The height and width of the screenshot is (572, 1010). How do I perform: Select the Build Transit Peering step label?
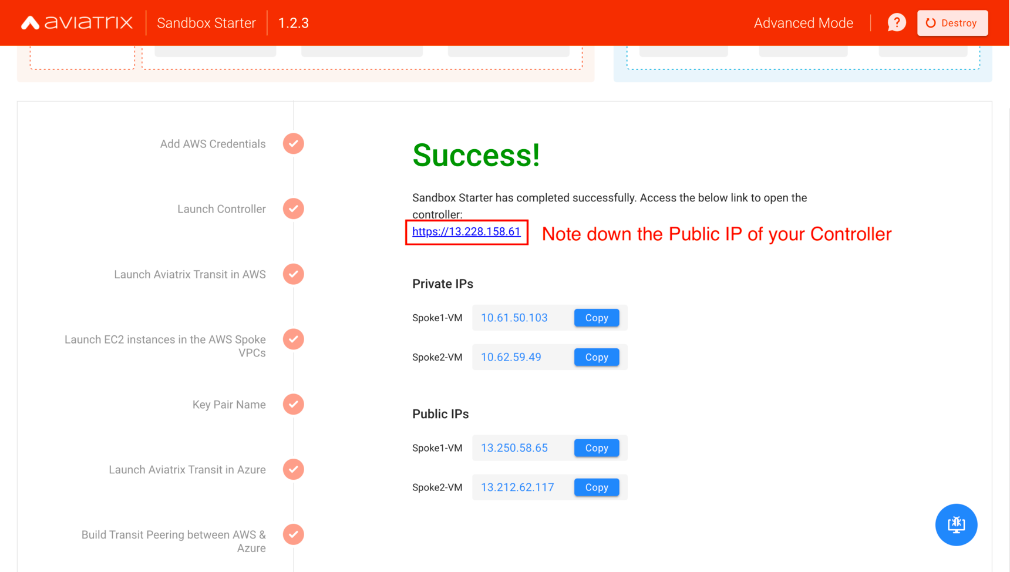point(173,541)
